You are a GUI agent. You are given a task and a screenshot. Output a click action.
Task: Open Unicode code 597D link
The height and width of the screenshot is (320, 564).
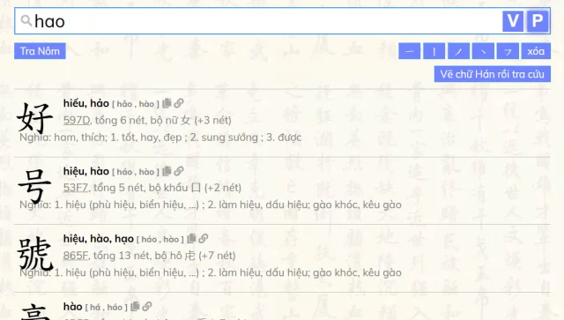pyautogui.click(x=77, y=120)
